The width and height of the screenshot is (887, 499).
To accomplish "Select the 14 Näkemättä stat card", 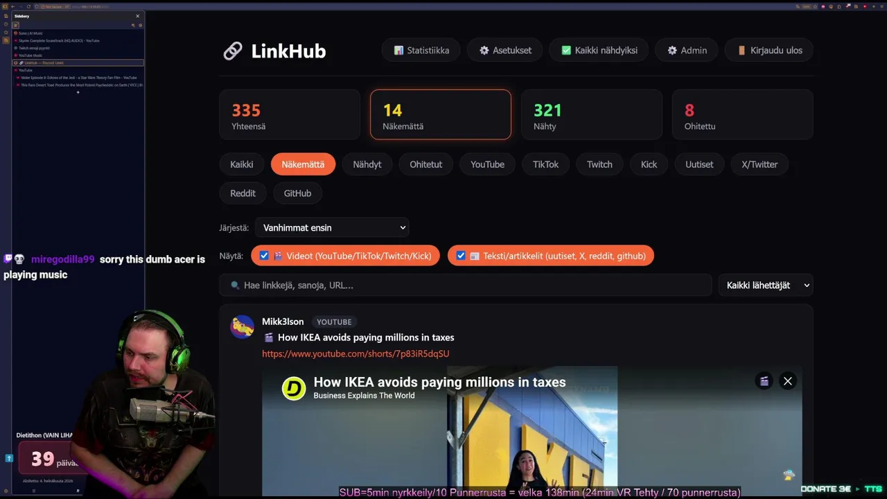I will tap(441, 114).
